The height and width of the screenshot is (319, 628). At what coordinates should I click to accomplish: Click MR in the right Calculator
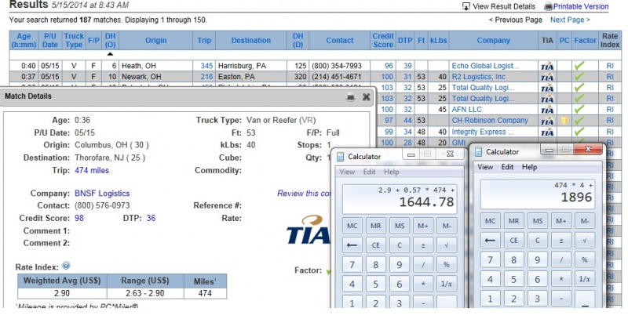click(514, 221)
